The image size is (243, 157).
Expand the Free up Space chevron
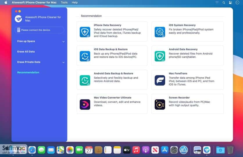pos(63,42)
